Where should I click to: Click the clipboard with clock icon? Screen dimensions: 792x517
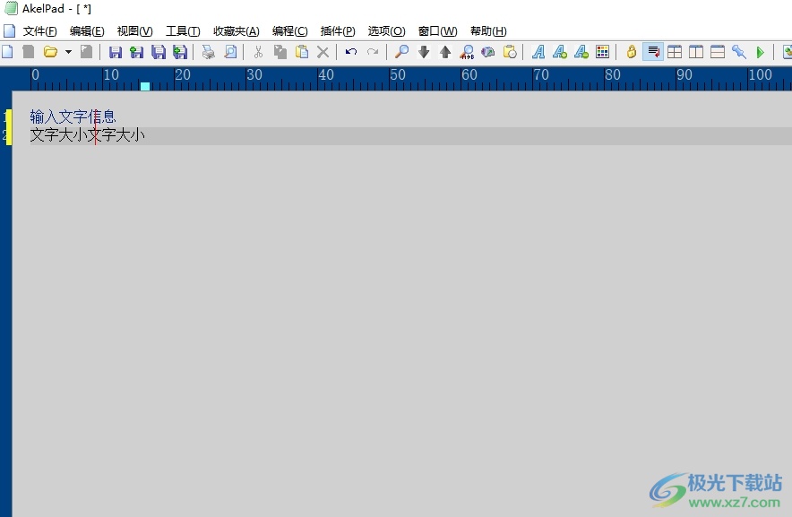(x=510, y=52)
